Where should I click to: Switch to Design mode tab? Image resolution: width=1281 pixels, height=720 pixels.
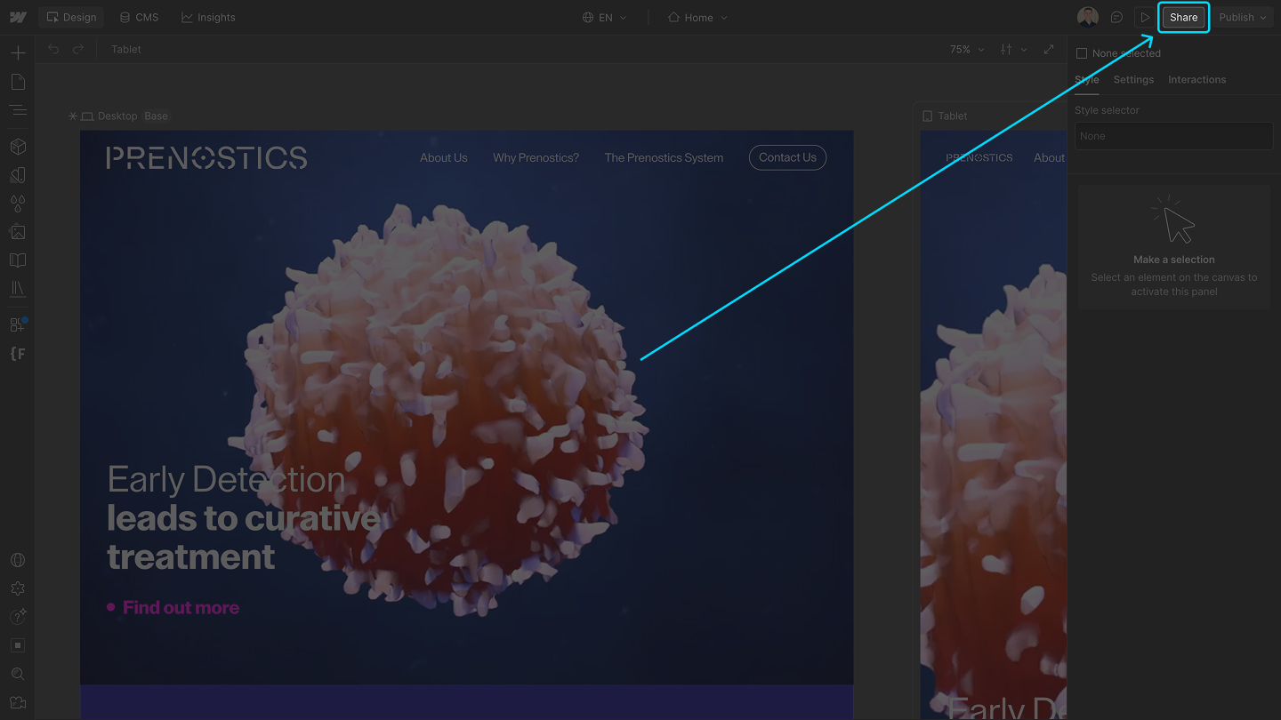point(71,17)
